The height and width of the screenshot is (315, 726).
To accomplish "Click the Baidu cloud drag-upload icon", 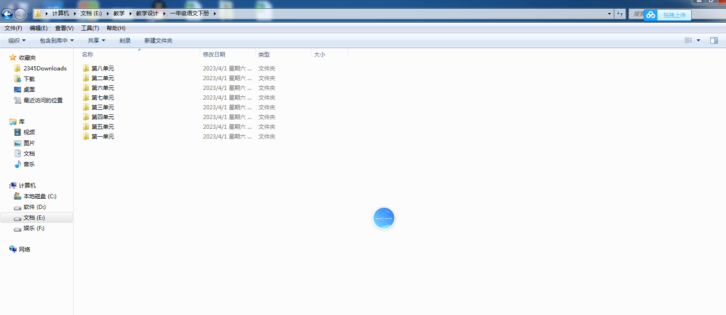I will click(x=651, y=15).
